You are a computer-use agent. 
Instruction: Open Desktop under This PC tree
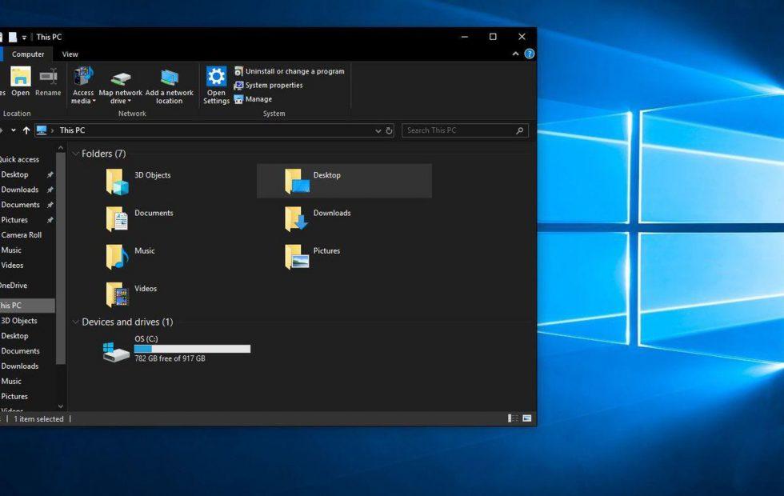[x=14, y=336]
